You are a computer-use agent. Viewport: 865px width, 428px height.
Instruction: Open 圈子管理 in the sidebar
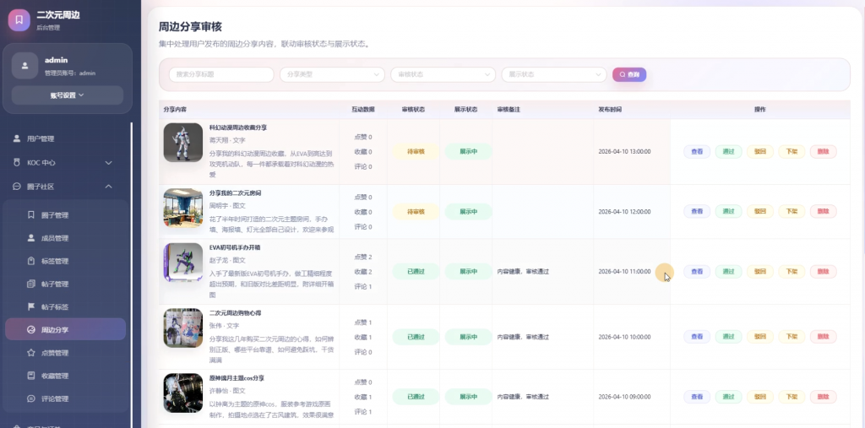(x=66, y=215)
